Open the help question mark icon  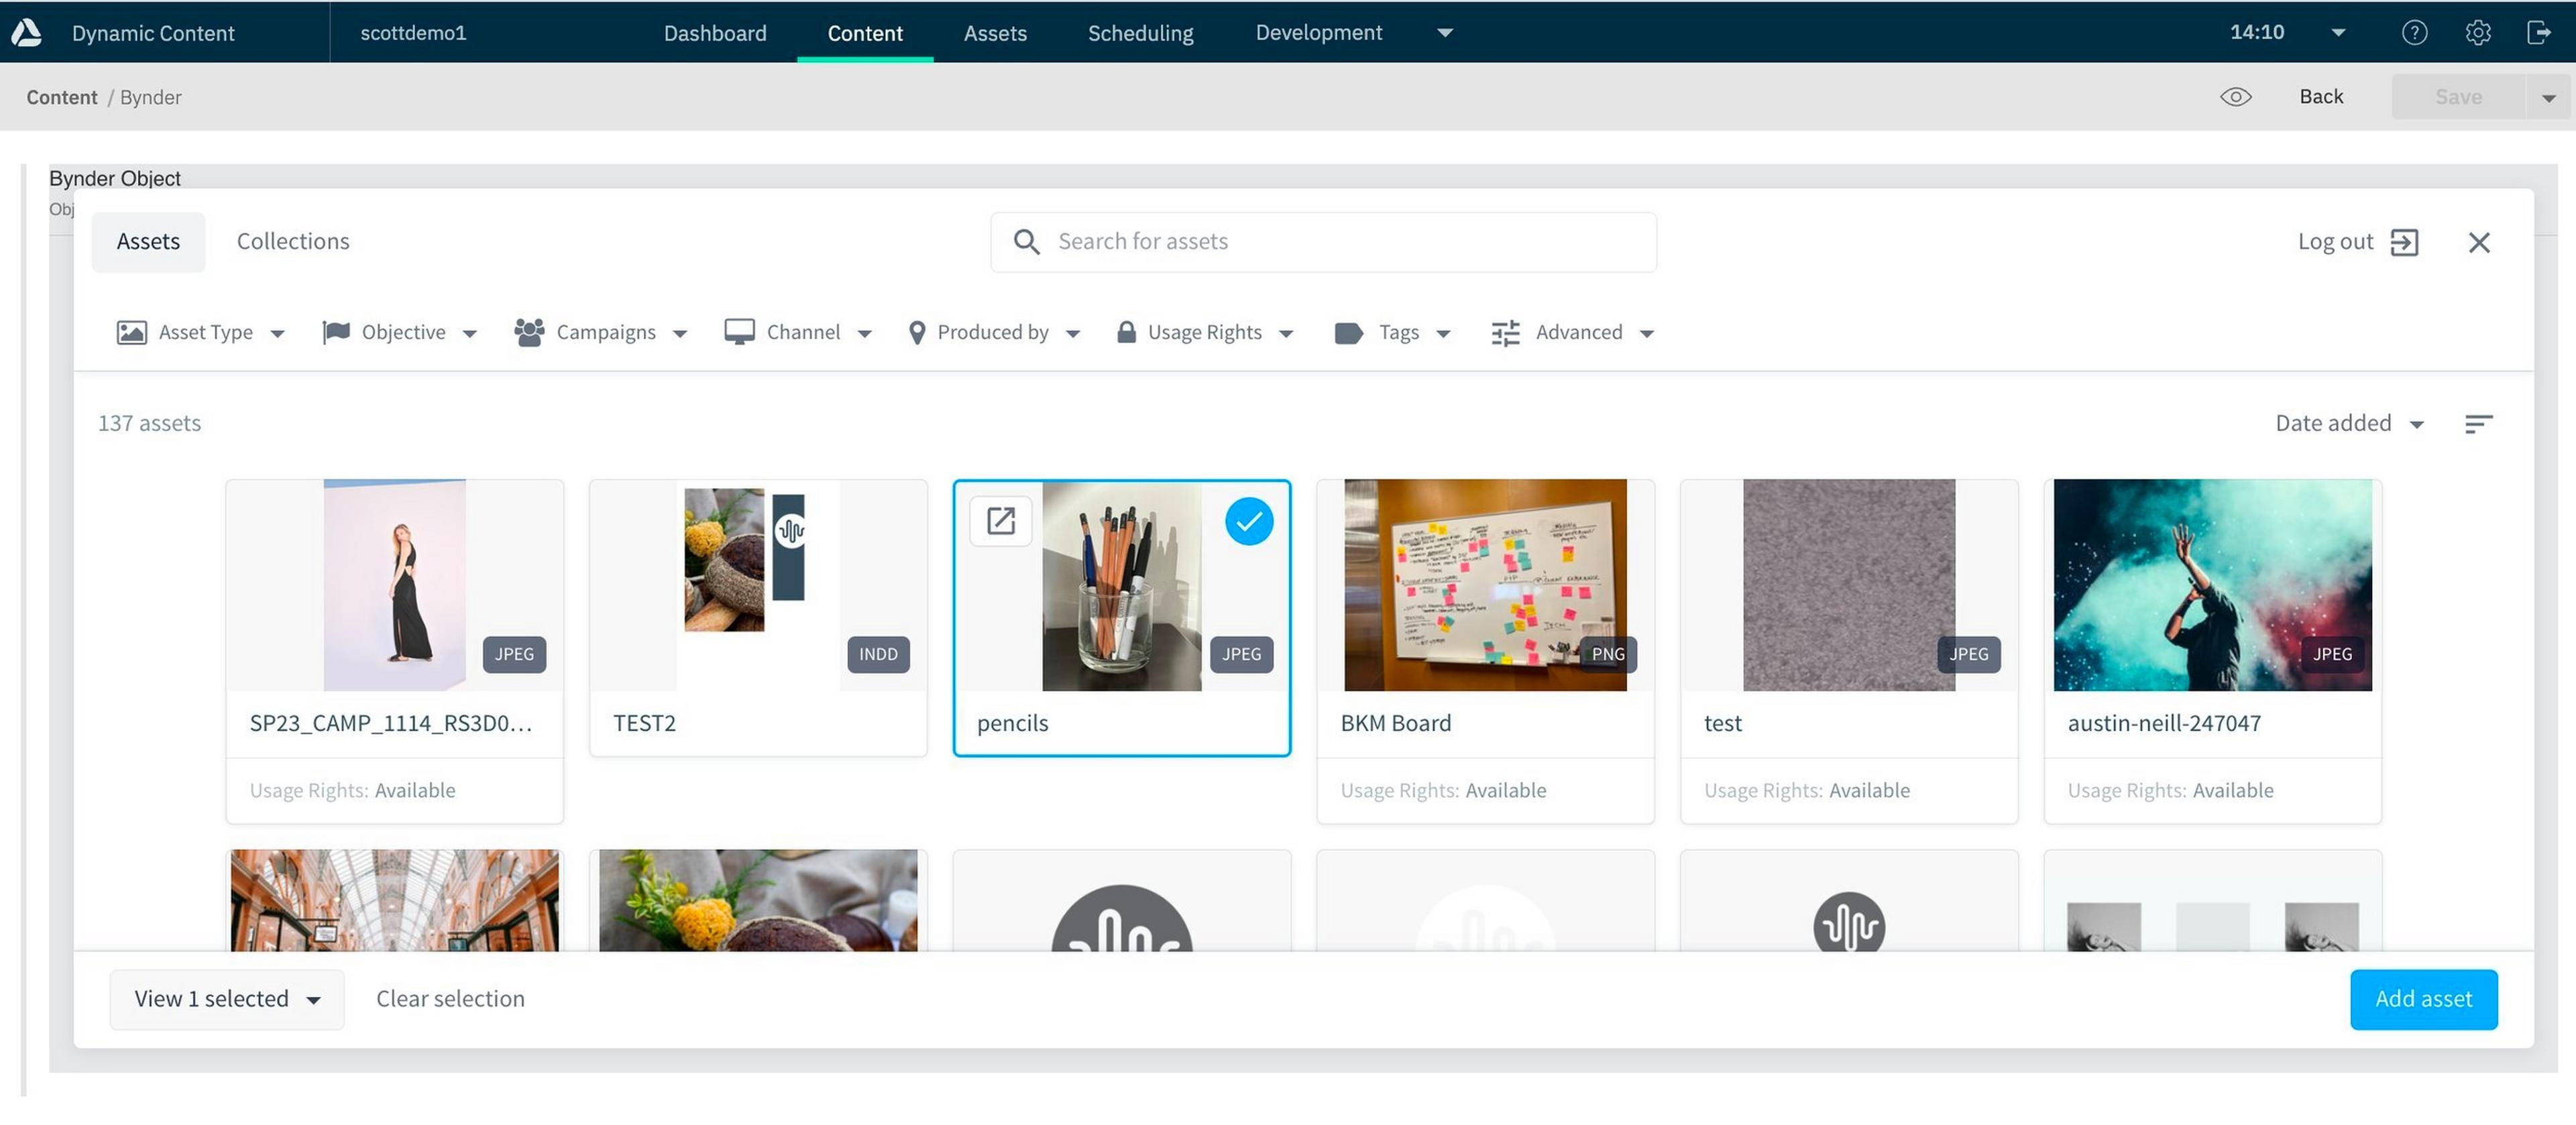[2414, 33]
